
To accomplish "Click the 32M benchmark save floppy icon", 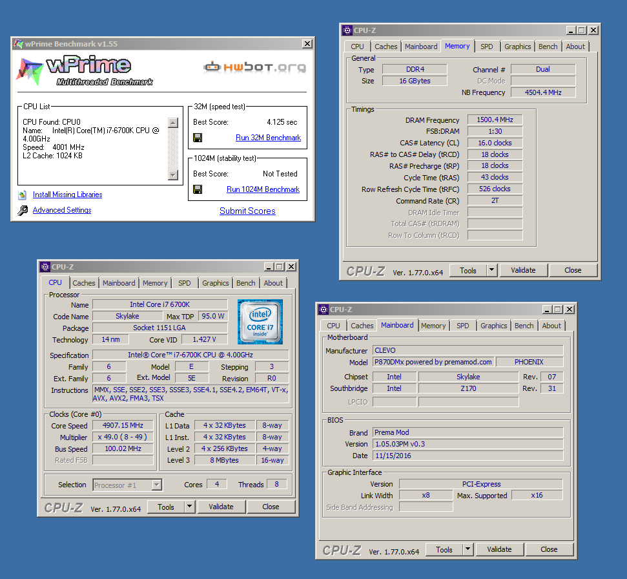I will coord(198,138).
